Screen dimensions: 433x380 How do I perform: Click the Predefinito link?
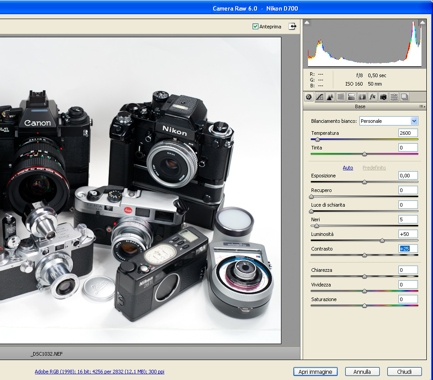[x=374, y=168]
